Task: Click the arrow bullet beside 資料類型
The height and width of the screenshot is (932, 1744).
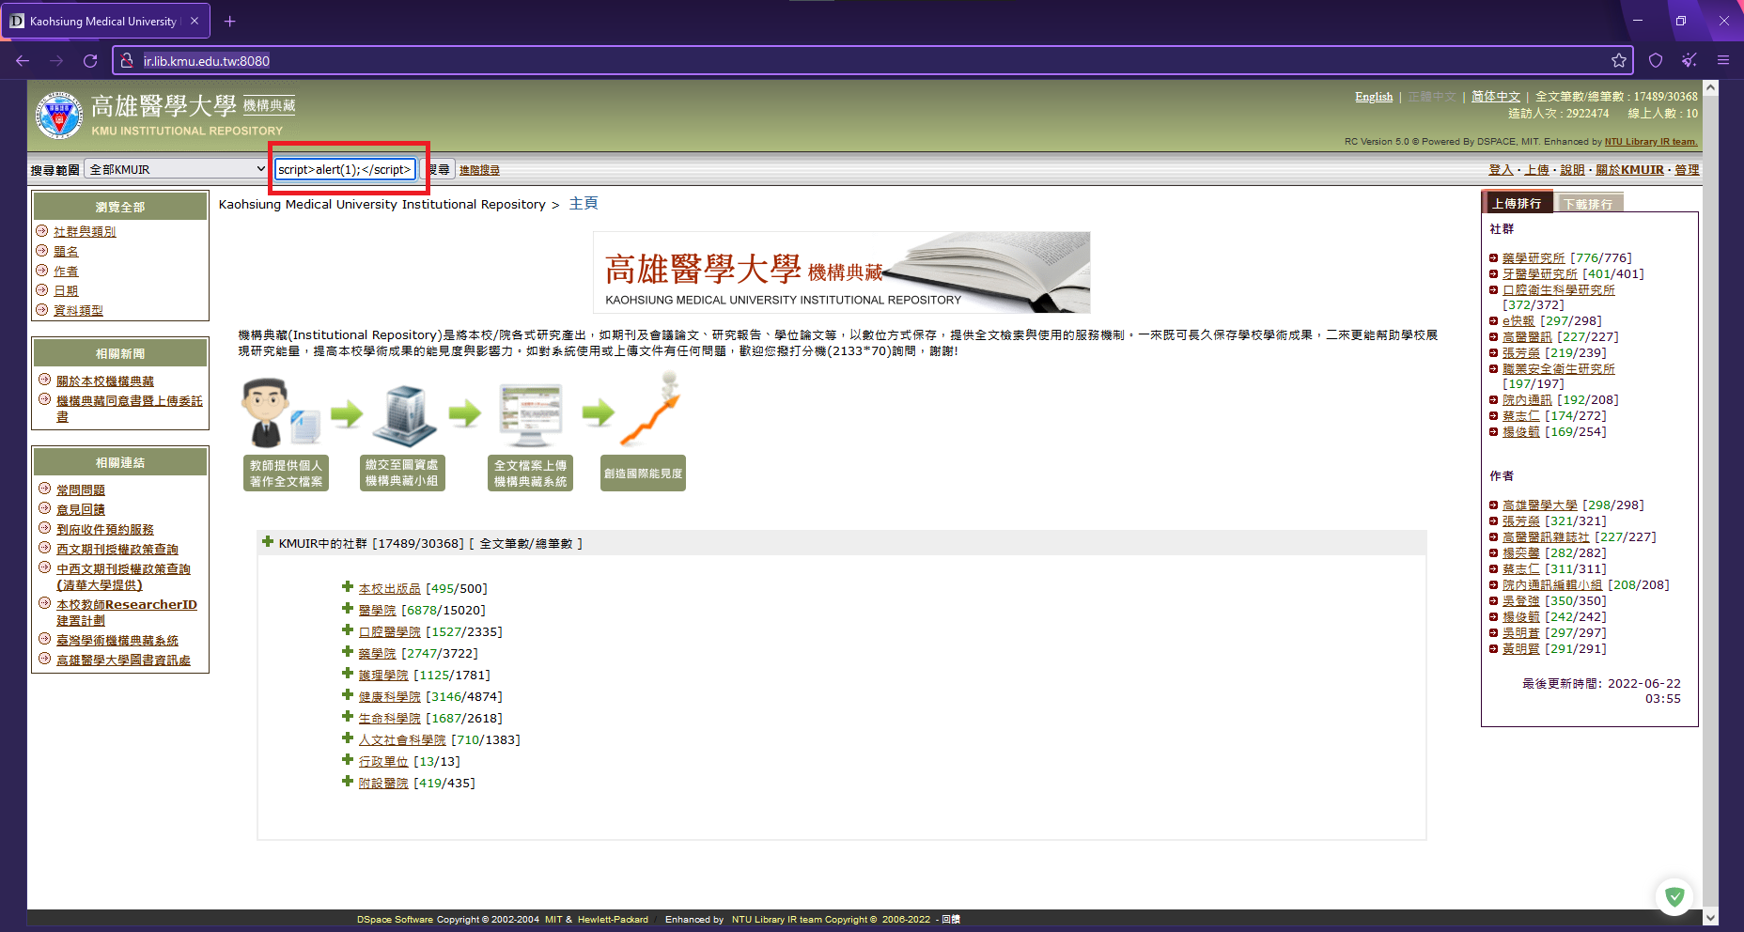Action: point(42,310)
